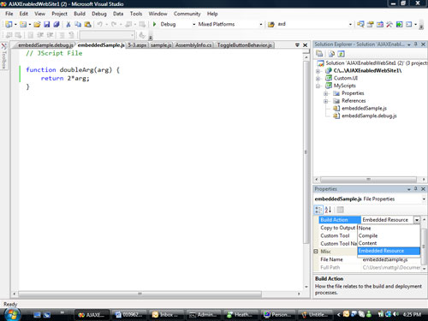
Task: Click the Add New Item toolbar icon
Action: [x=23, y=24]
